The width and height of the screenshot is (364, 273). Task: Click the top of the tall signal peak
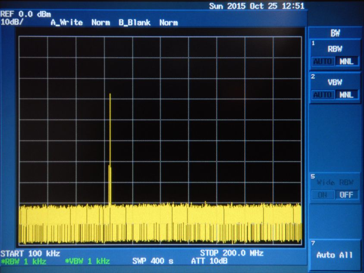click(110, 95)
